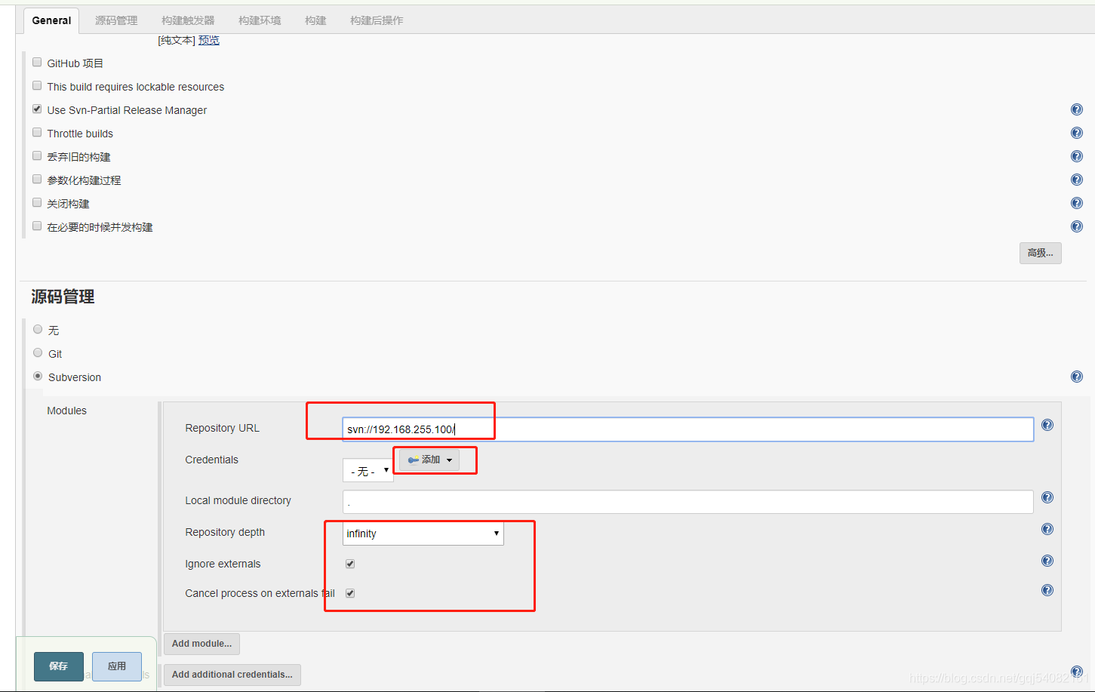Switch to the 源码管理 tab
Viewport: 1095px width, 692px height.
coord(116,20)
